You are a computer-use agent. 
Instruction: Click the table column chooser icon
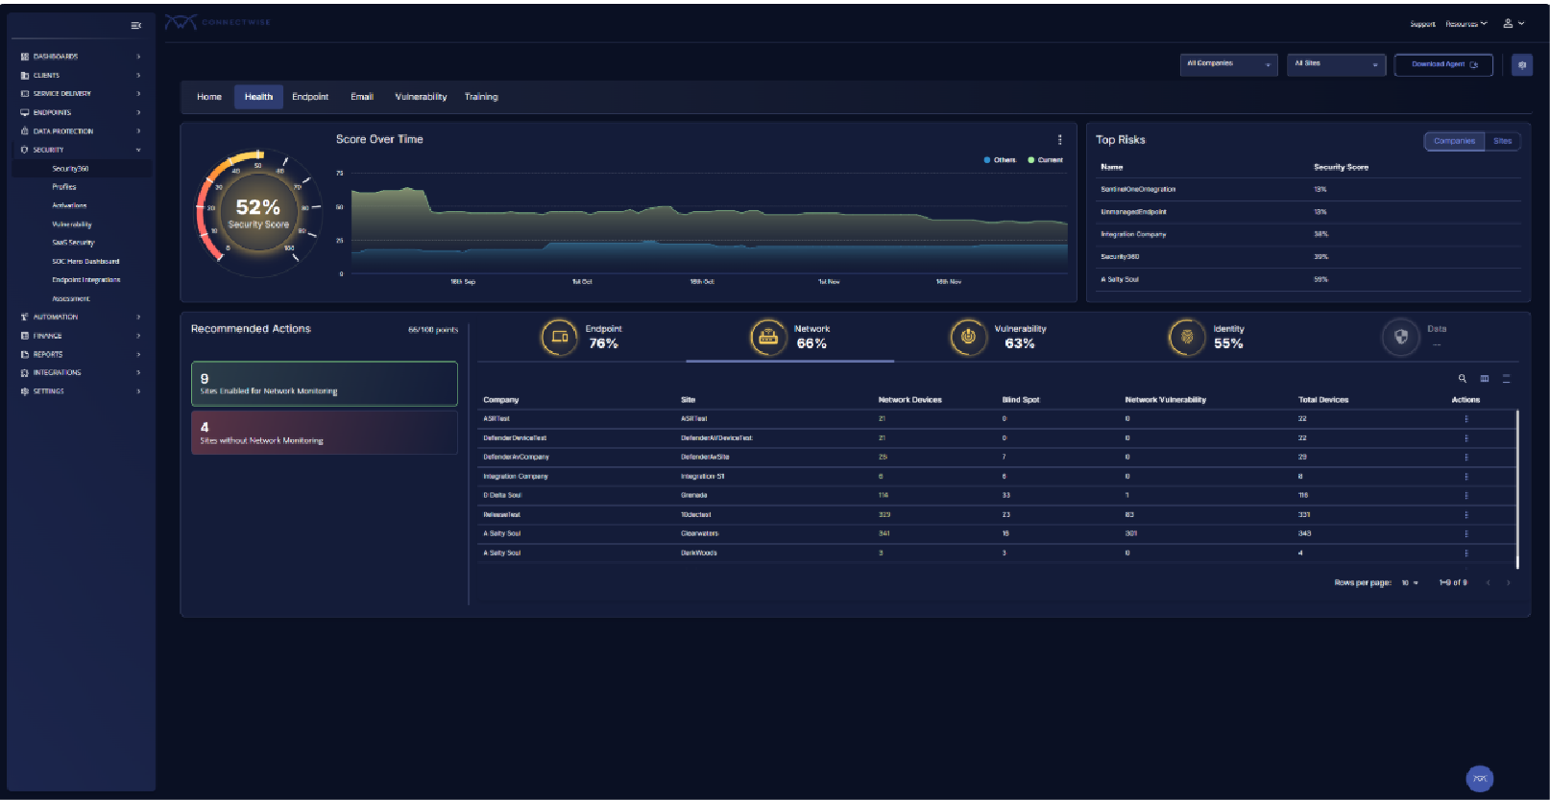click(x=1485, y=379)
